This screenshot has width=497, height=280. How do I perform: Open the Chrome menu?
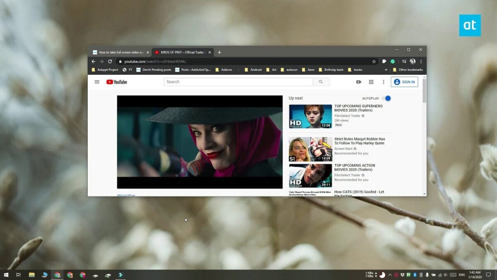tap(421, 61)
